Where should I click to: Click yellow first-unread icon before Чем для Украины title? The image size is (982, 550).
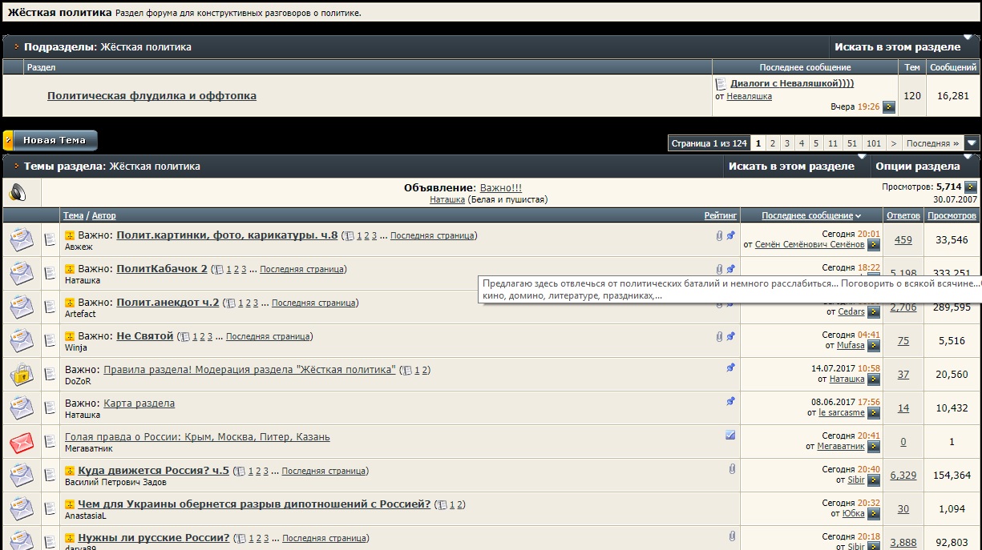[70, 504]
